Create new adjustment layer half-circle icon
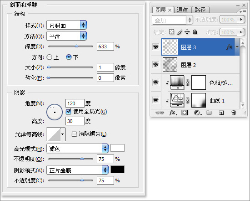The image size is (250, 201). [x=197, y=113]
